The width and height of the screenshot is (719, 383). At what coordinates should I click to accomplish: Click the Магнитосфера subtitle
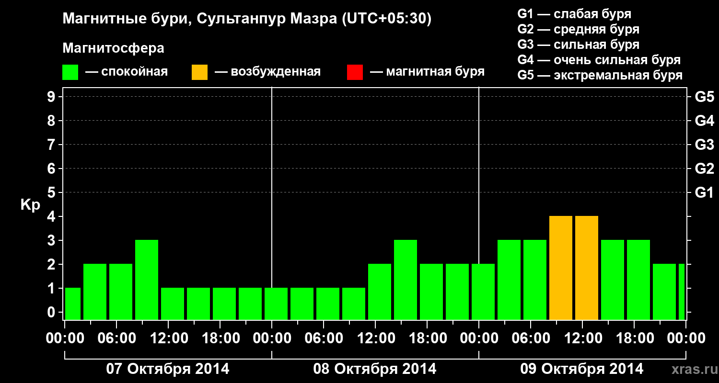(113, 48)
